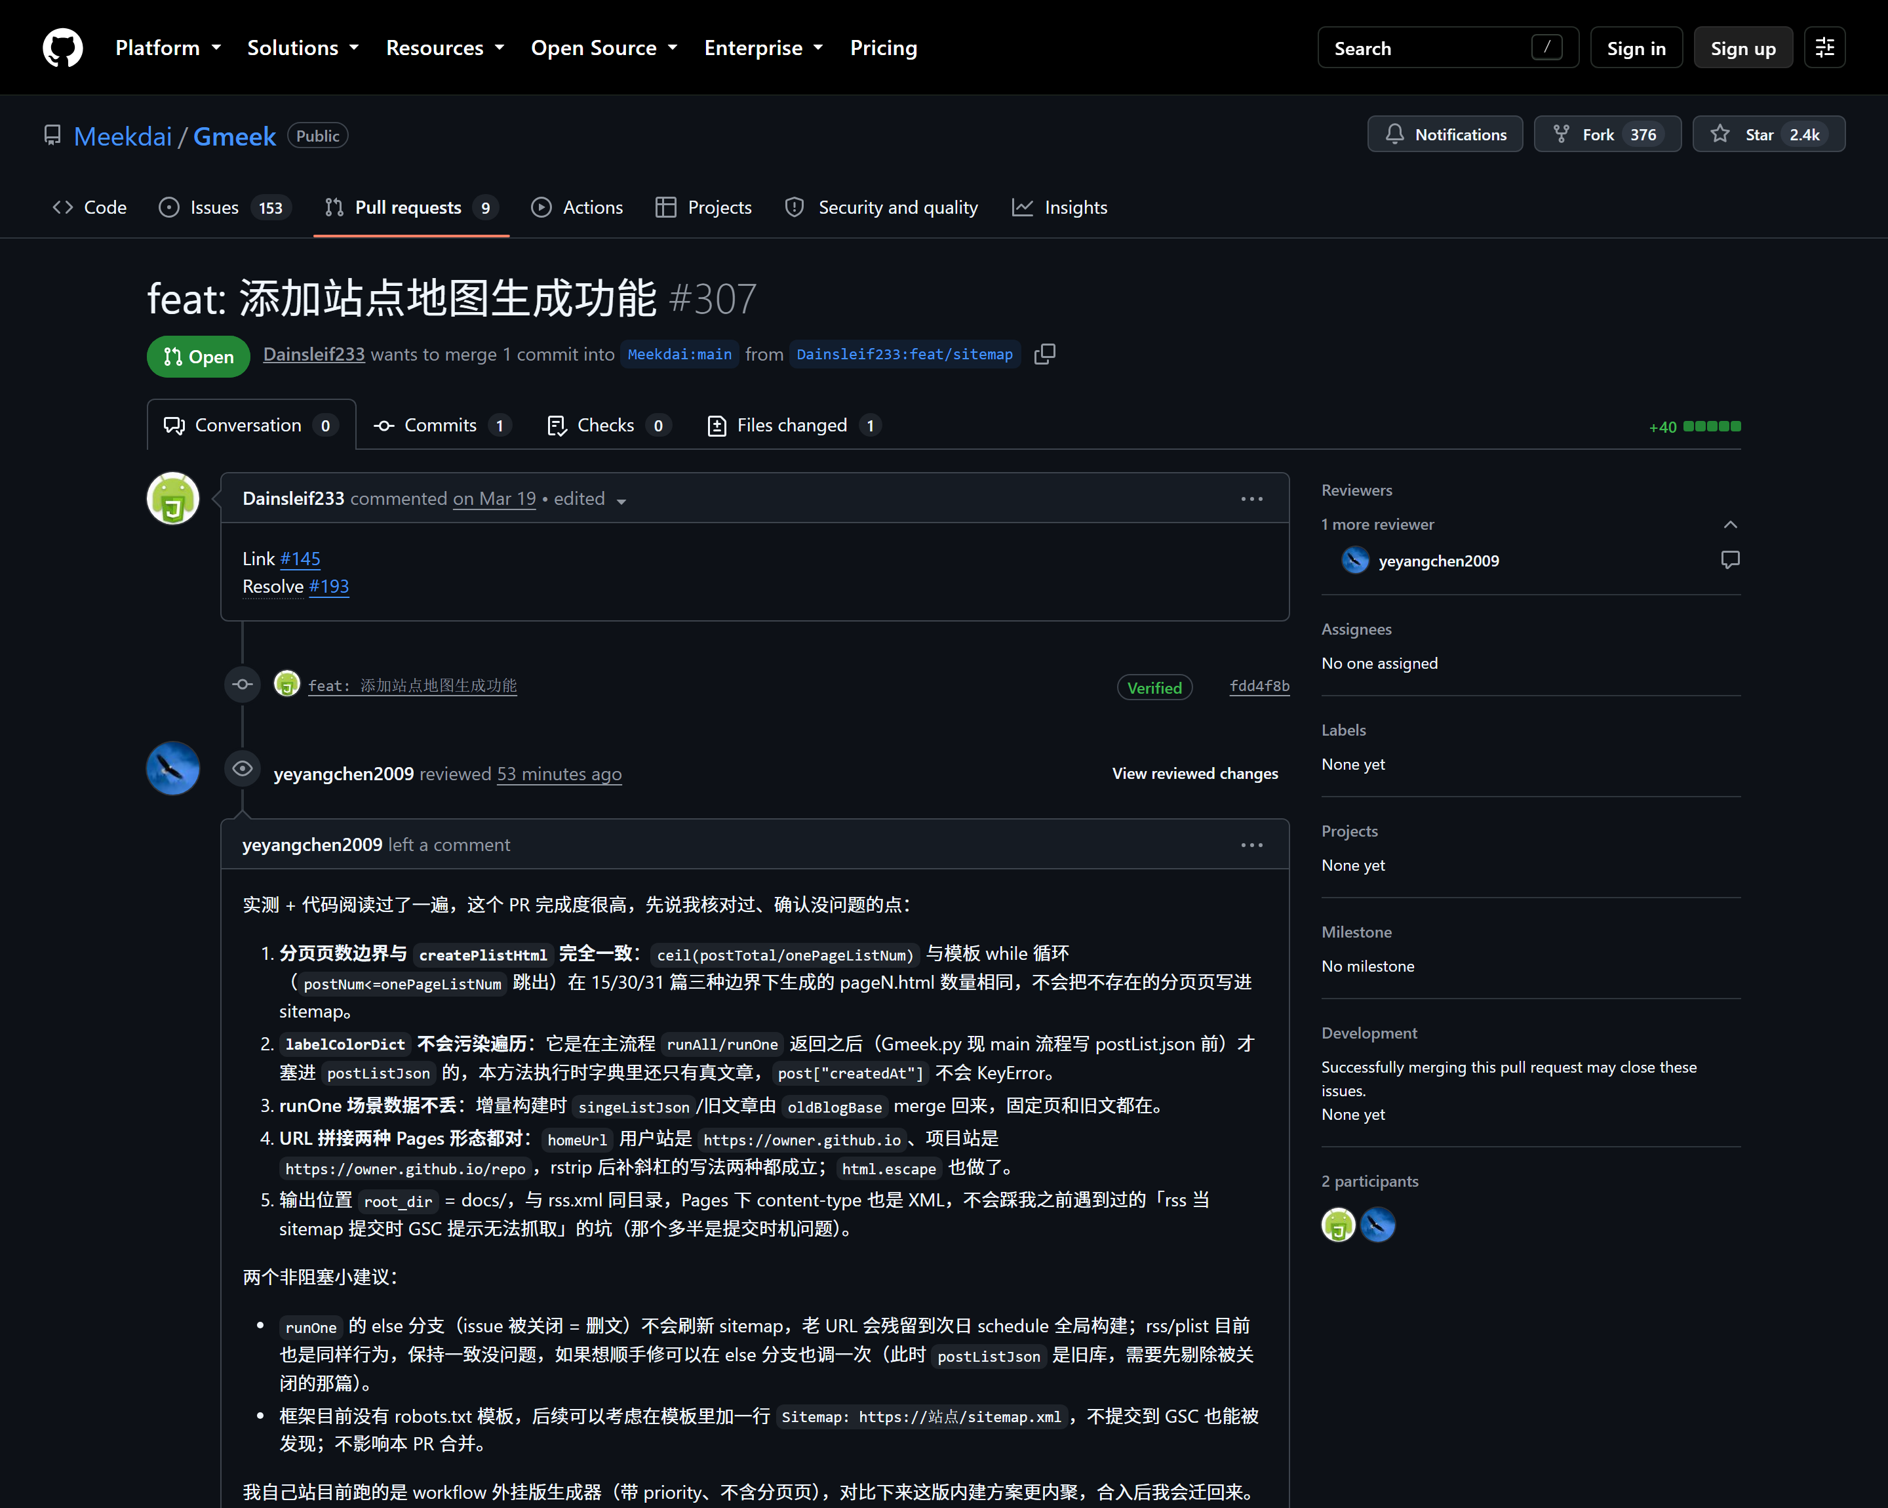Open Security and quality tab
Viewport: 1888px width, 1508px height.
881,208
